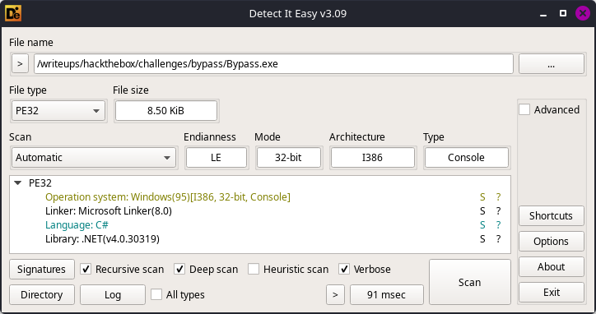This screenshot has height=314, width=596.
Task: Select the PE32 root tree row
Action: (260, 183)
